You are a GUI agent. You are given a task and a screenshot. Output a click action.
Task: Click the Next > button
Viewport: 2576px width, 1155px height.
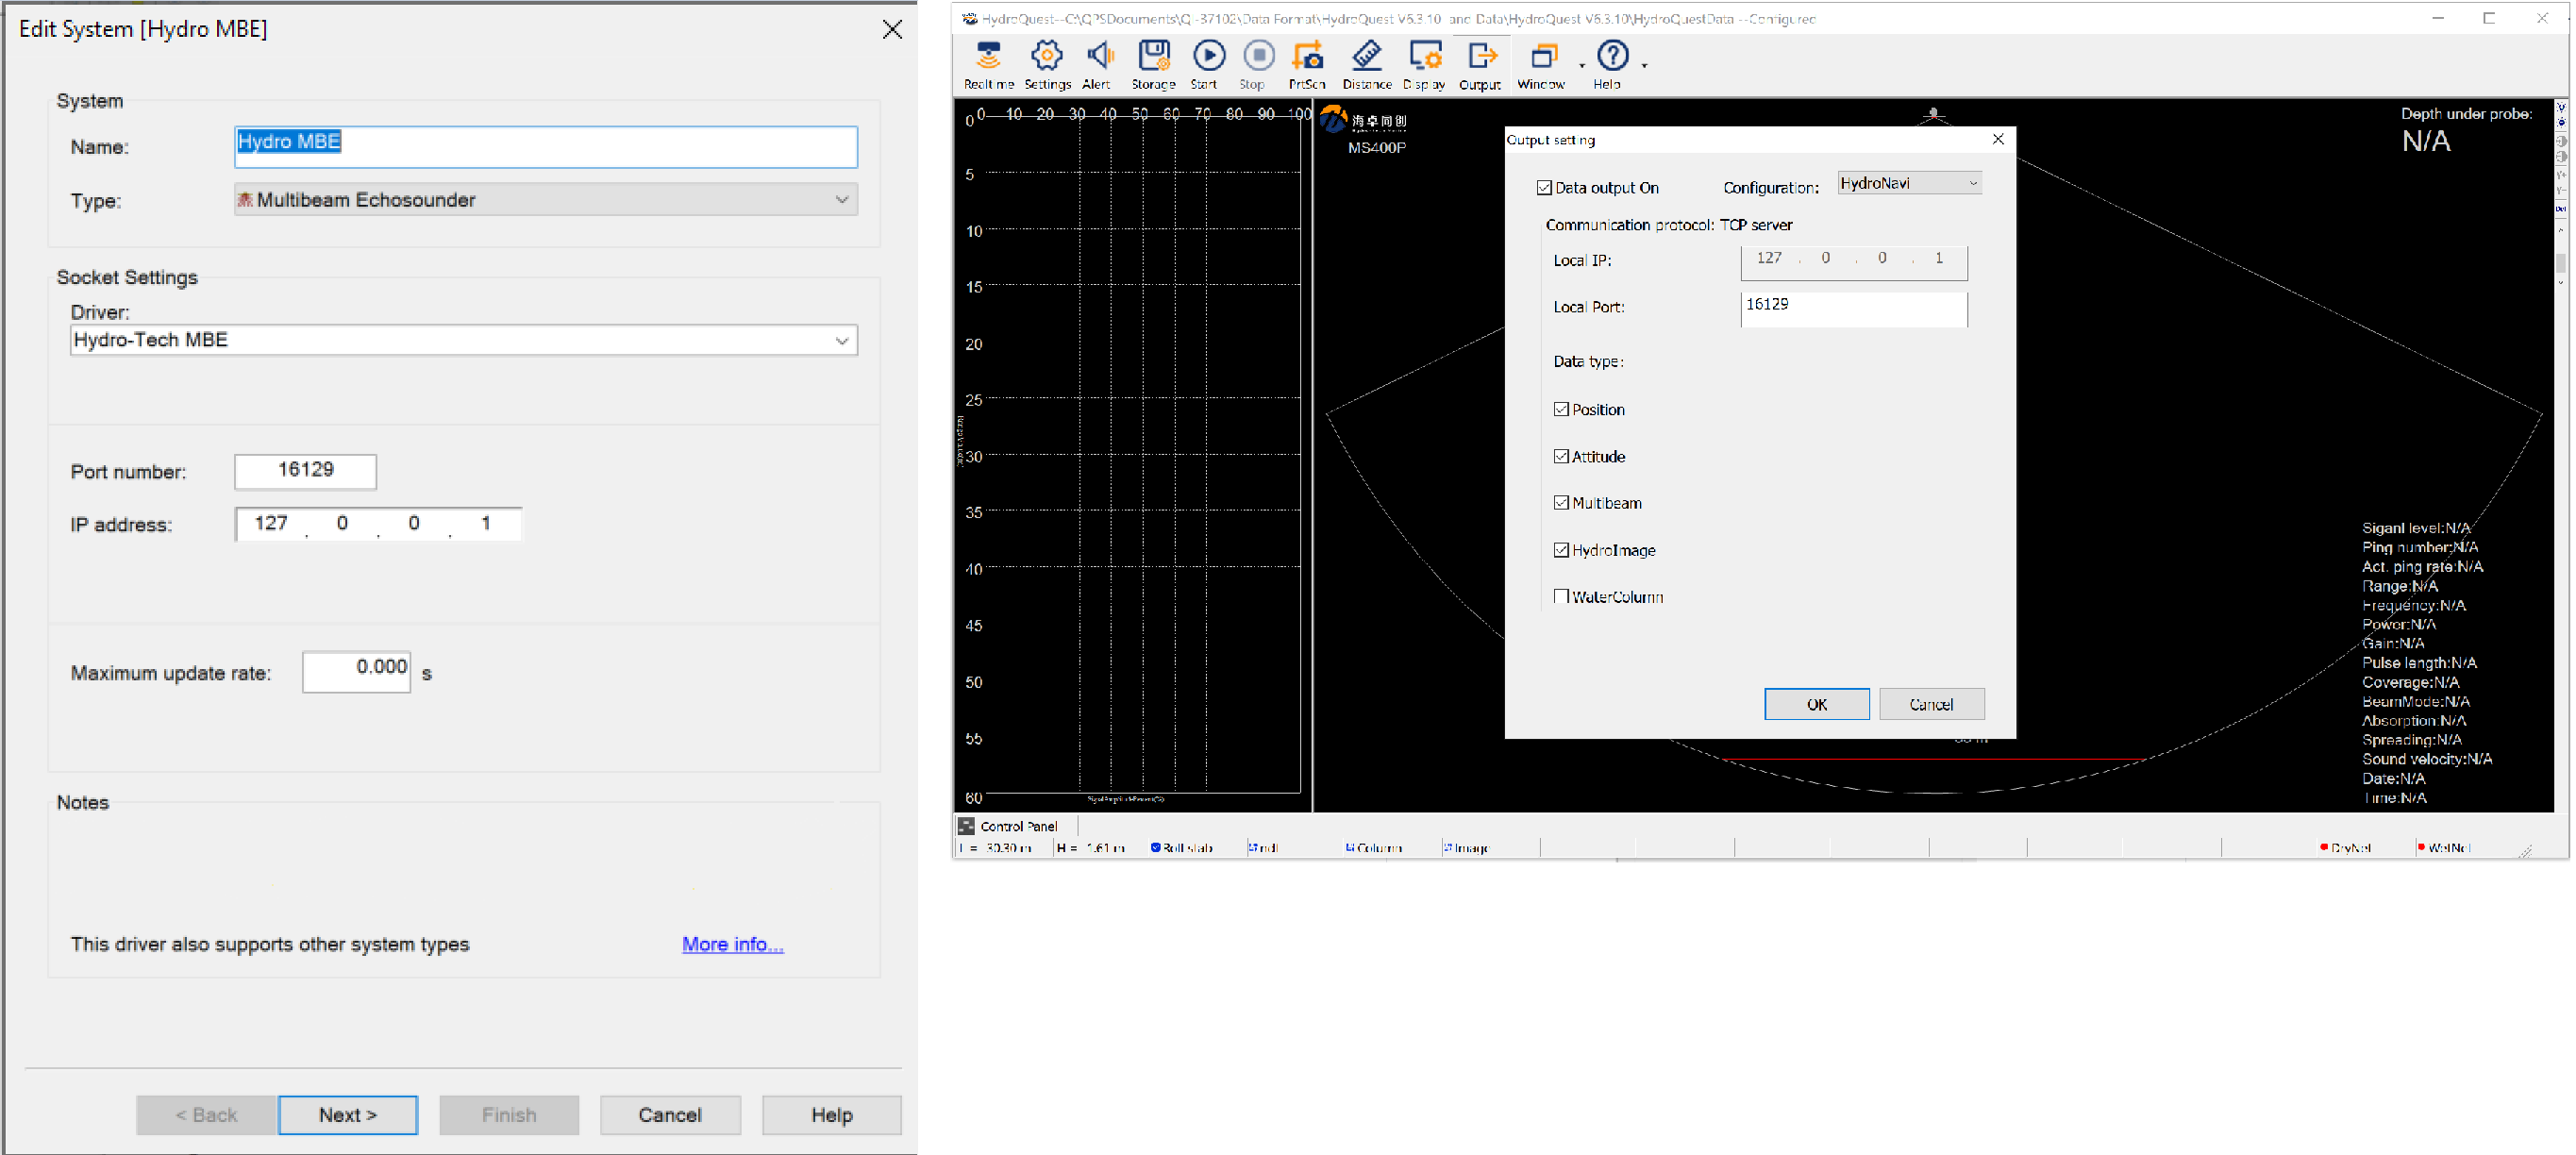[347, 1115]
